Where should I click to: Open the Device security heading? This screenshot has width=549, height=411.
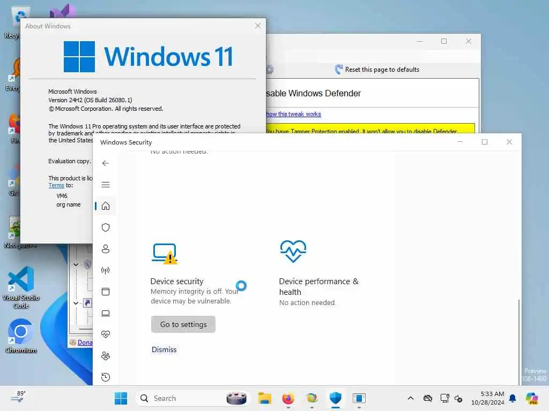(177, 281)
